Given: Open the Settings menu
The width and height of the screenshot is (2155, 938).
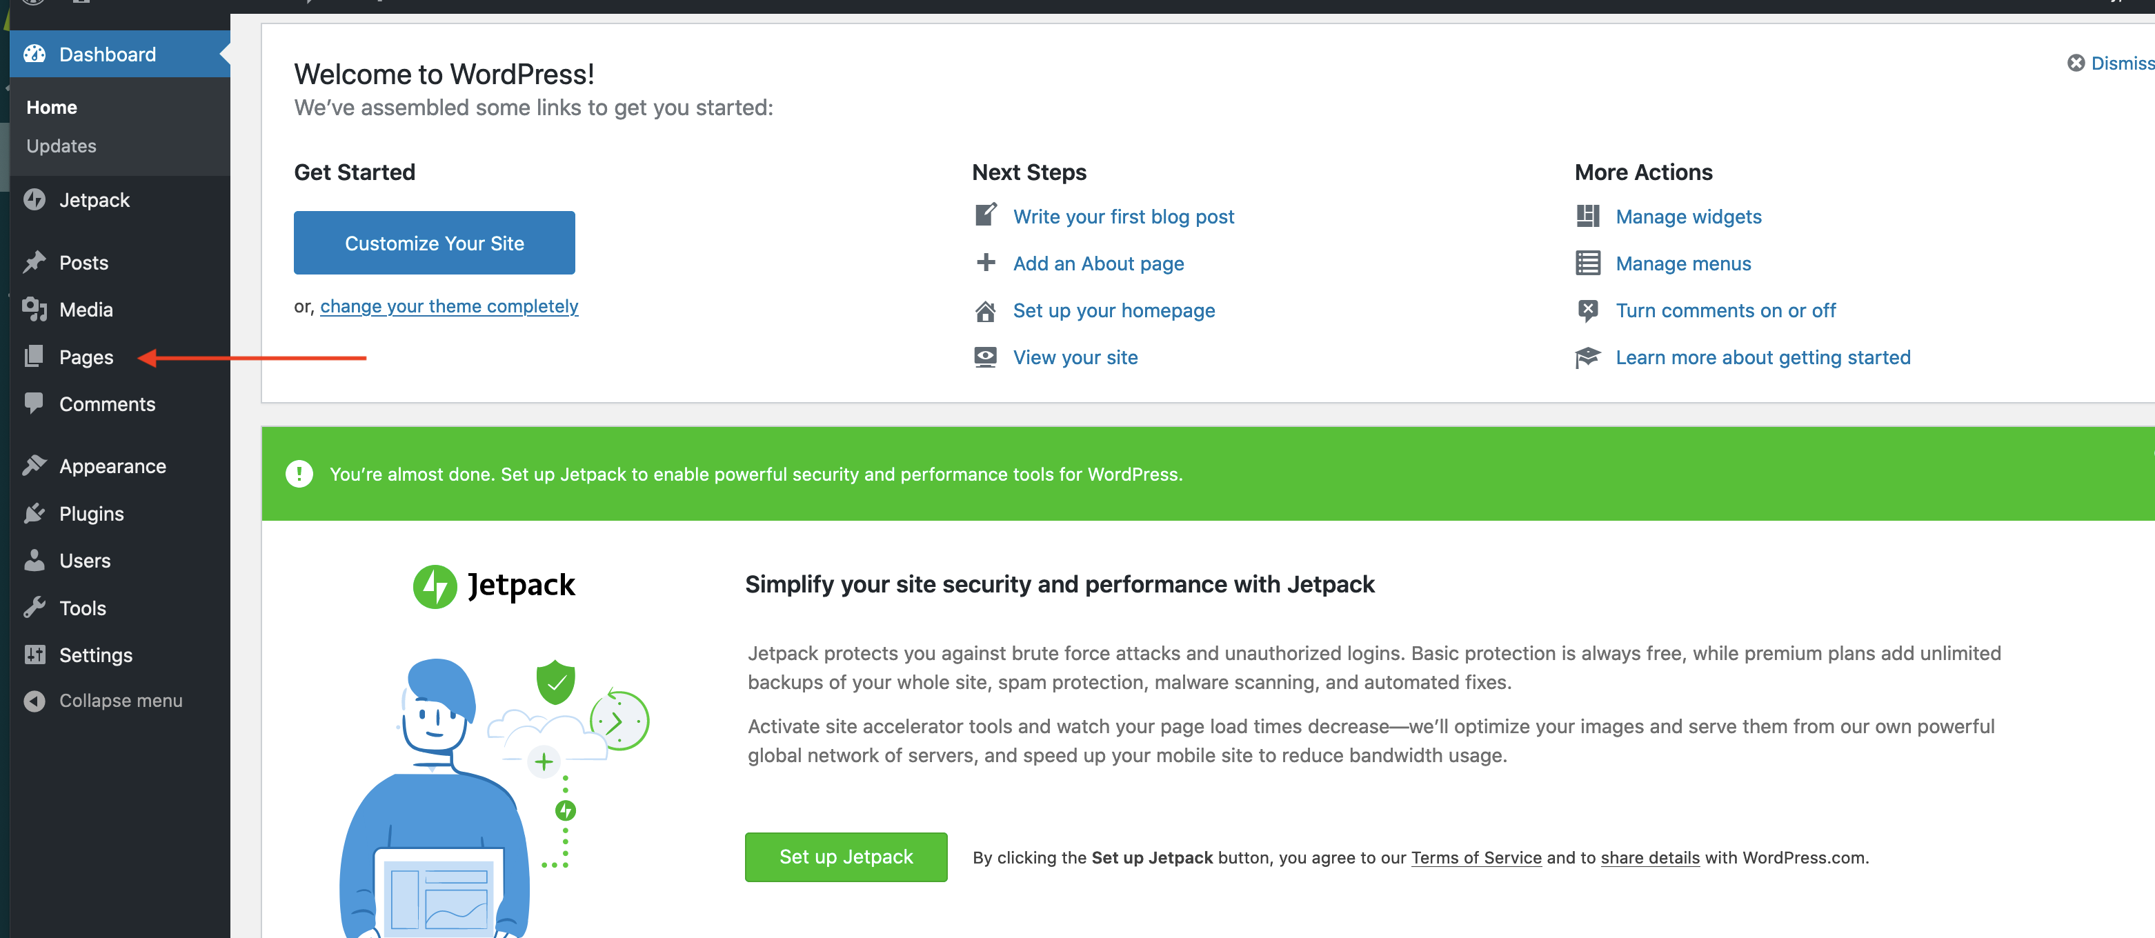Looking at the screenshot, I should click(x=119, y=655).
